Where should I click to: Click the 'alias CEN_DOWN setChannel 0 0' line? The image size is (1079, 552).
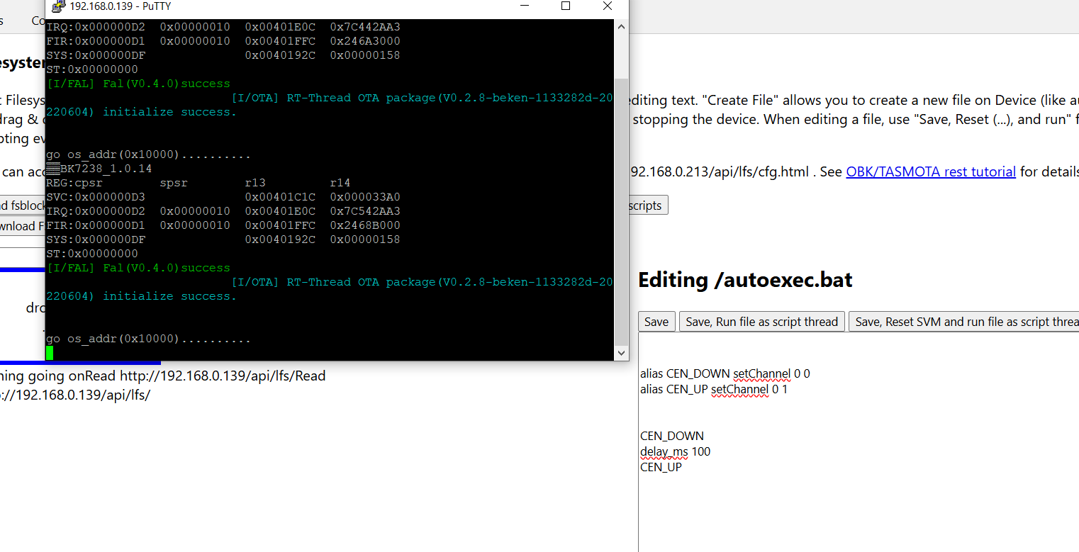tap(725, 373)
